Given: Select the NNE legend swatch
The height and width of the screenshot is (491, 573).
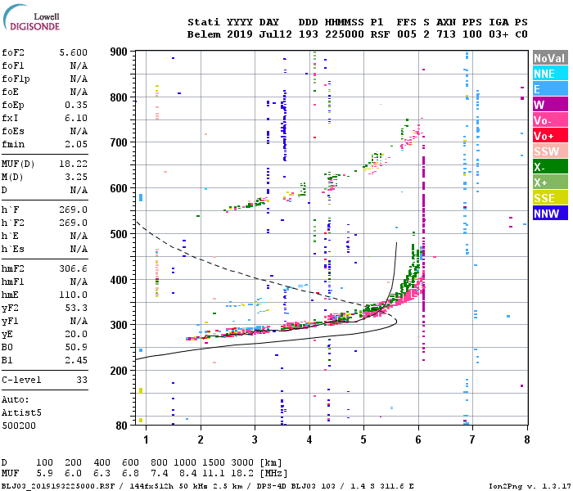Looking at the screenshot, I should (x=550, y=74).
